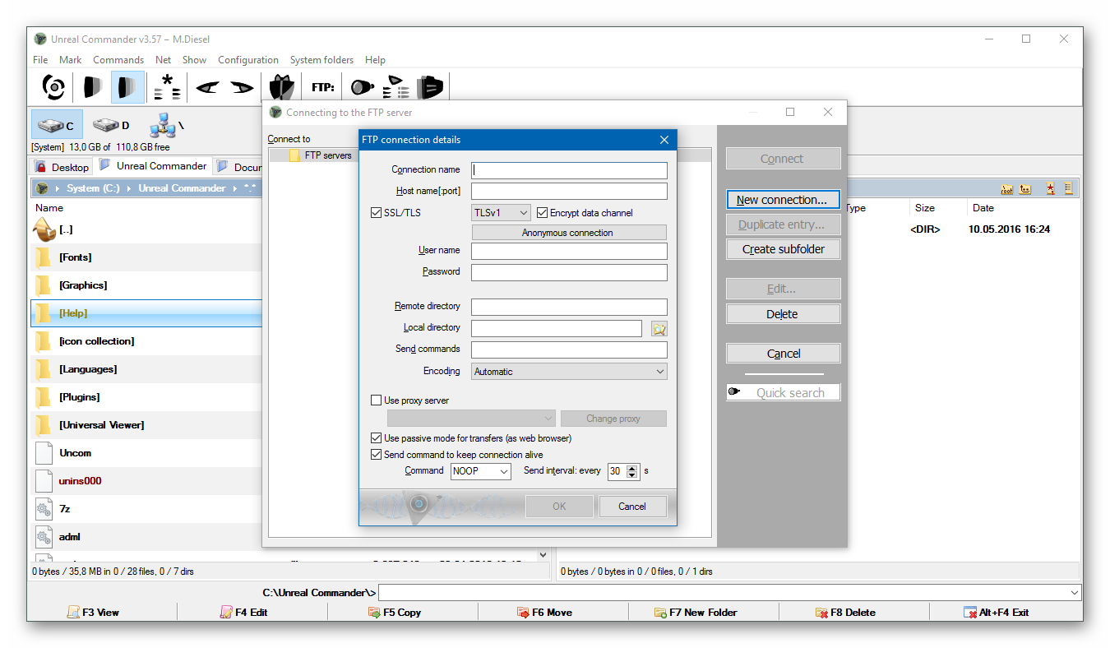
Task: Click the Host name[:port] input field
Action: click(569, 191)
